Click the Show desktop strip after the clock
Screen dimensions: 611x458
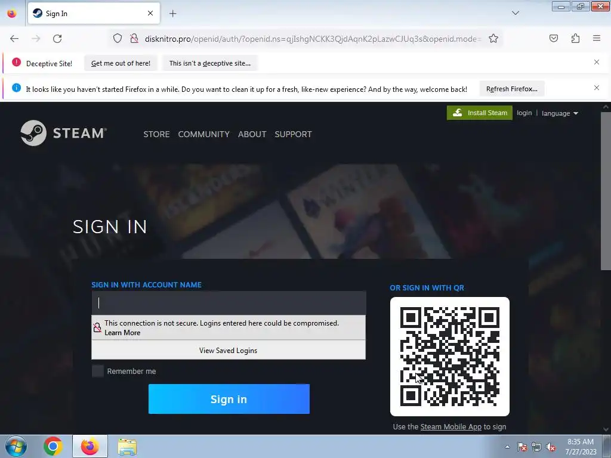pyautogui.click(x=607, y=446)
